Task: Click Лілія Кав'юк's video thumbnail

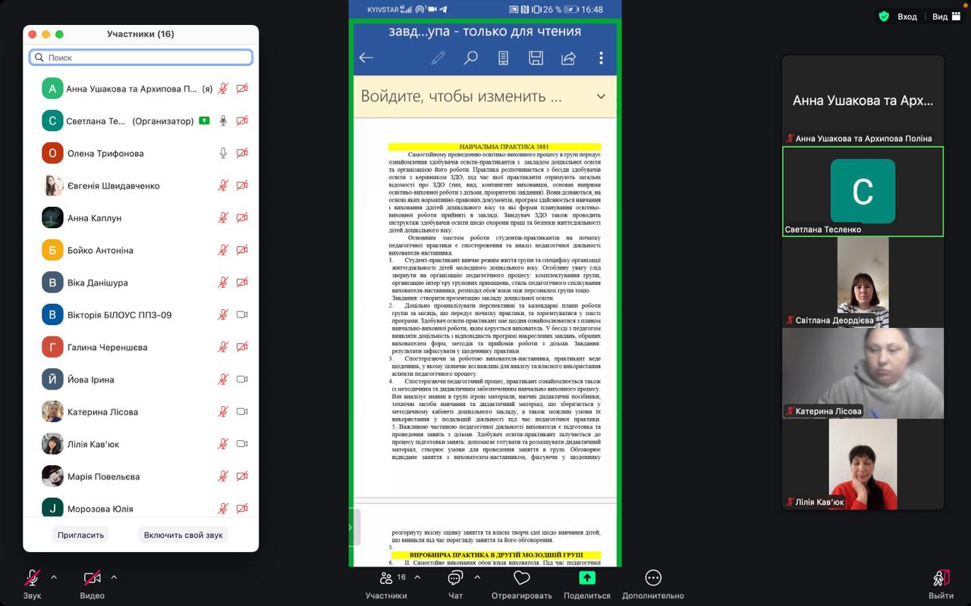Action: tap(863, 464)
